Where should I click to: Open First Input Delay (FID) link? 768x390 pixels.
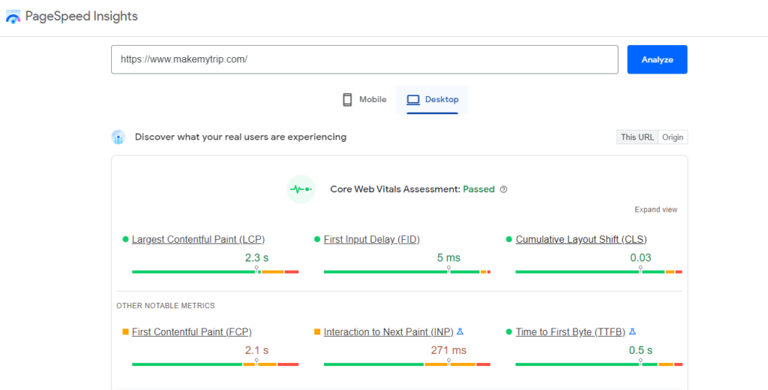(x=372, y=239)
